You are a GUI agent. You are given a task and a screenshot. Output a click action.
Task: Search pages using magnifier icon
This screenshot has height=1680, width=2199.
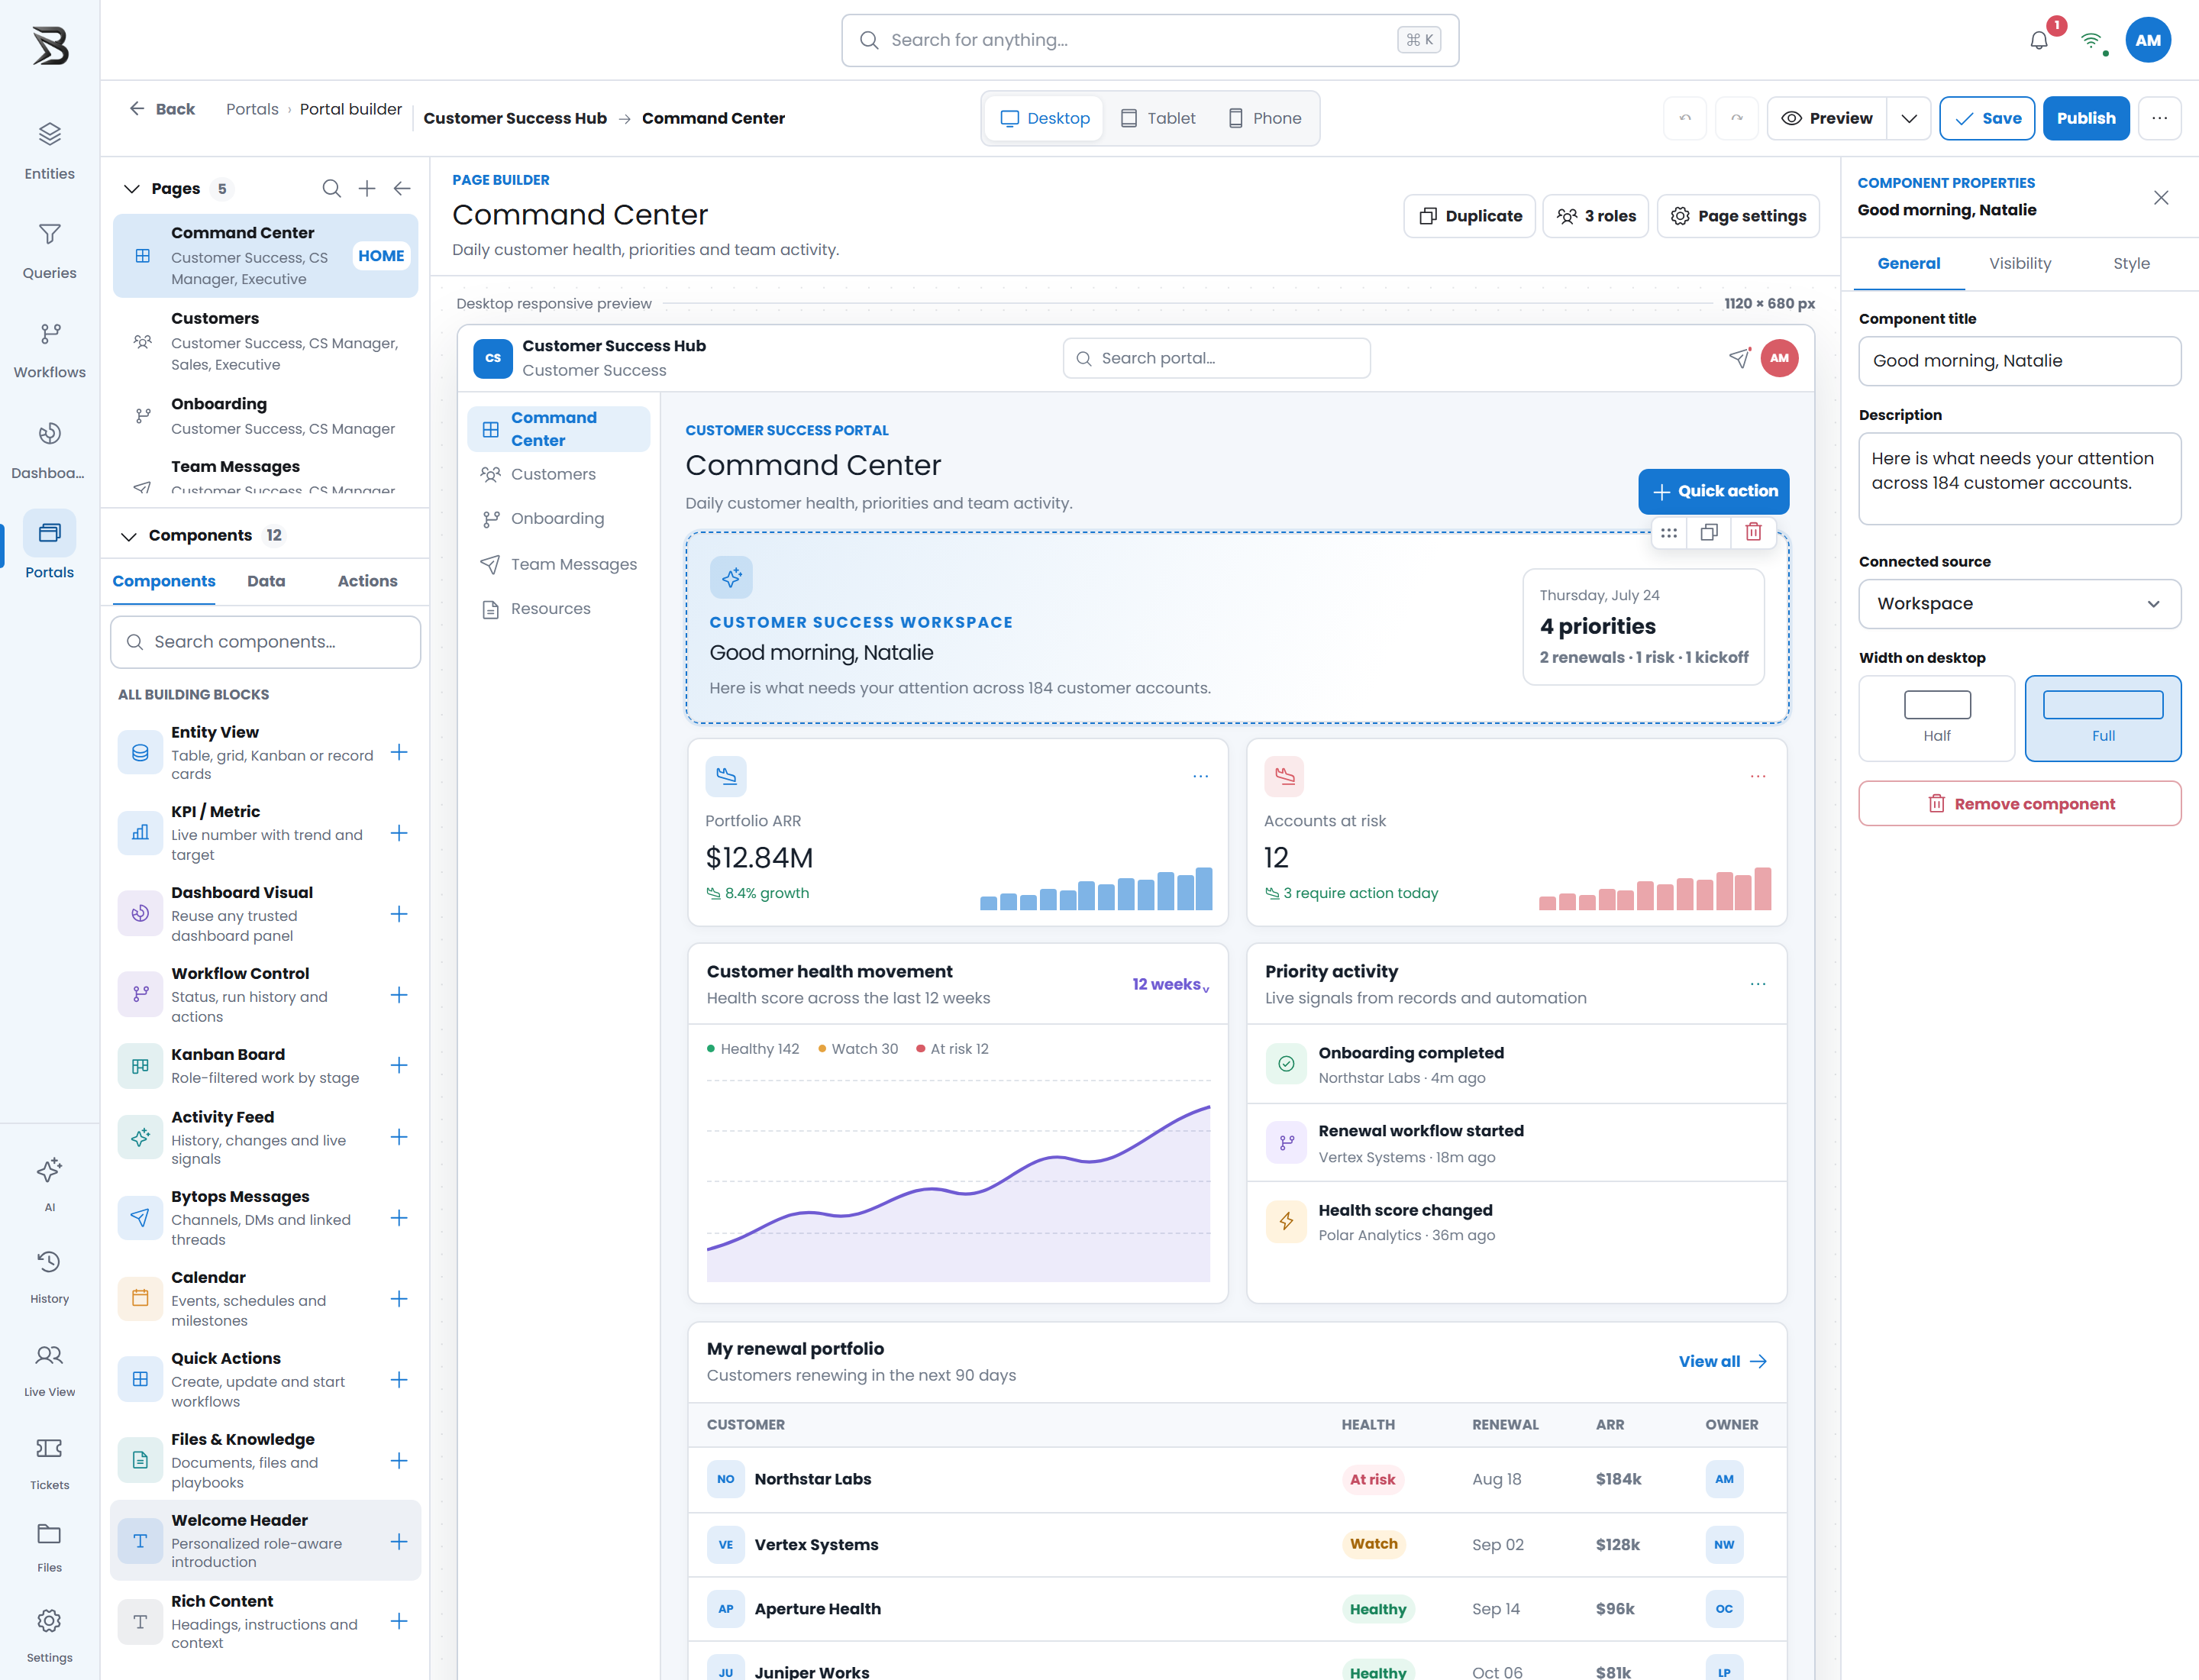331,188
